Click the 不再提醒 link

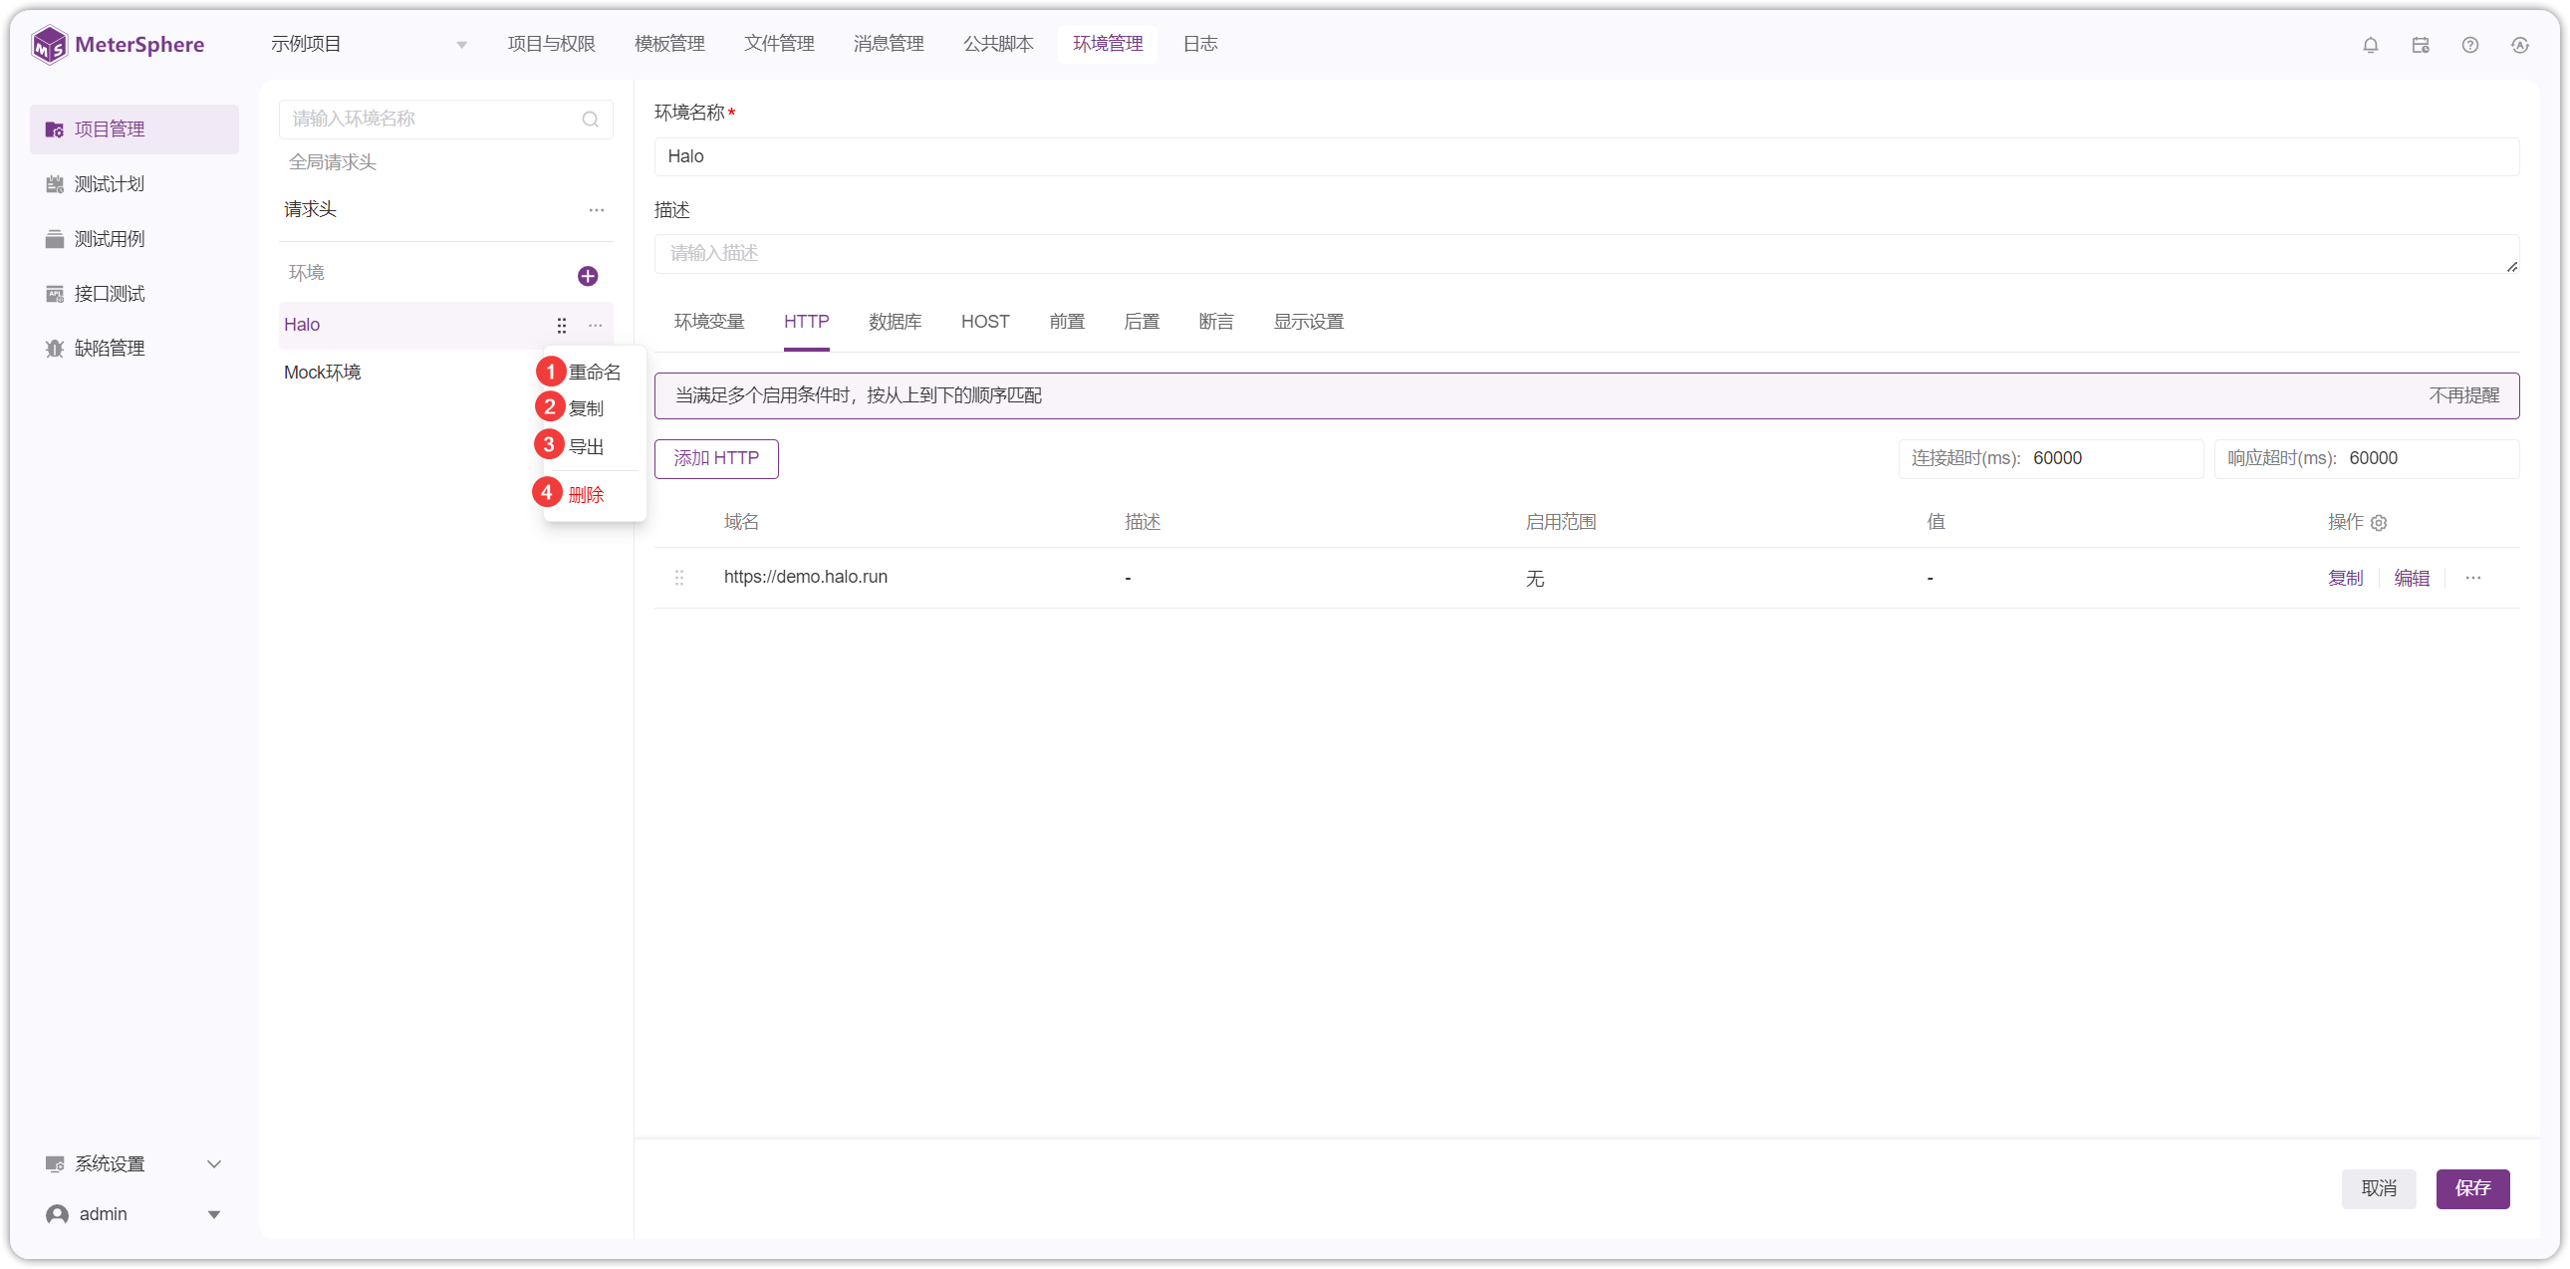click(x=2464, y=396)
